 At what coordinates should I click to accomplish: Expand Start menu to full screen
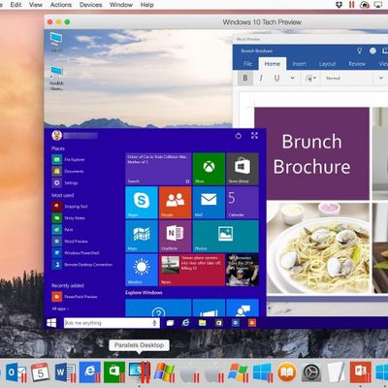point(255,136)
